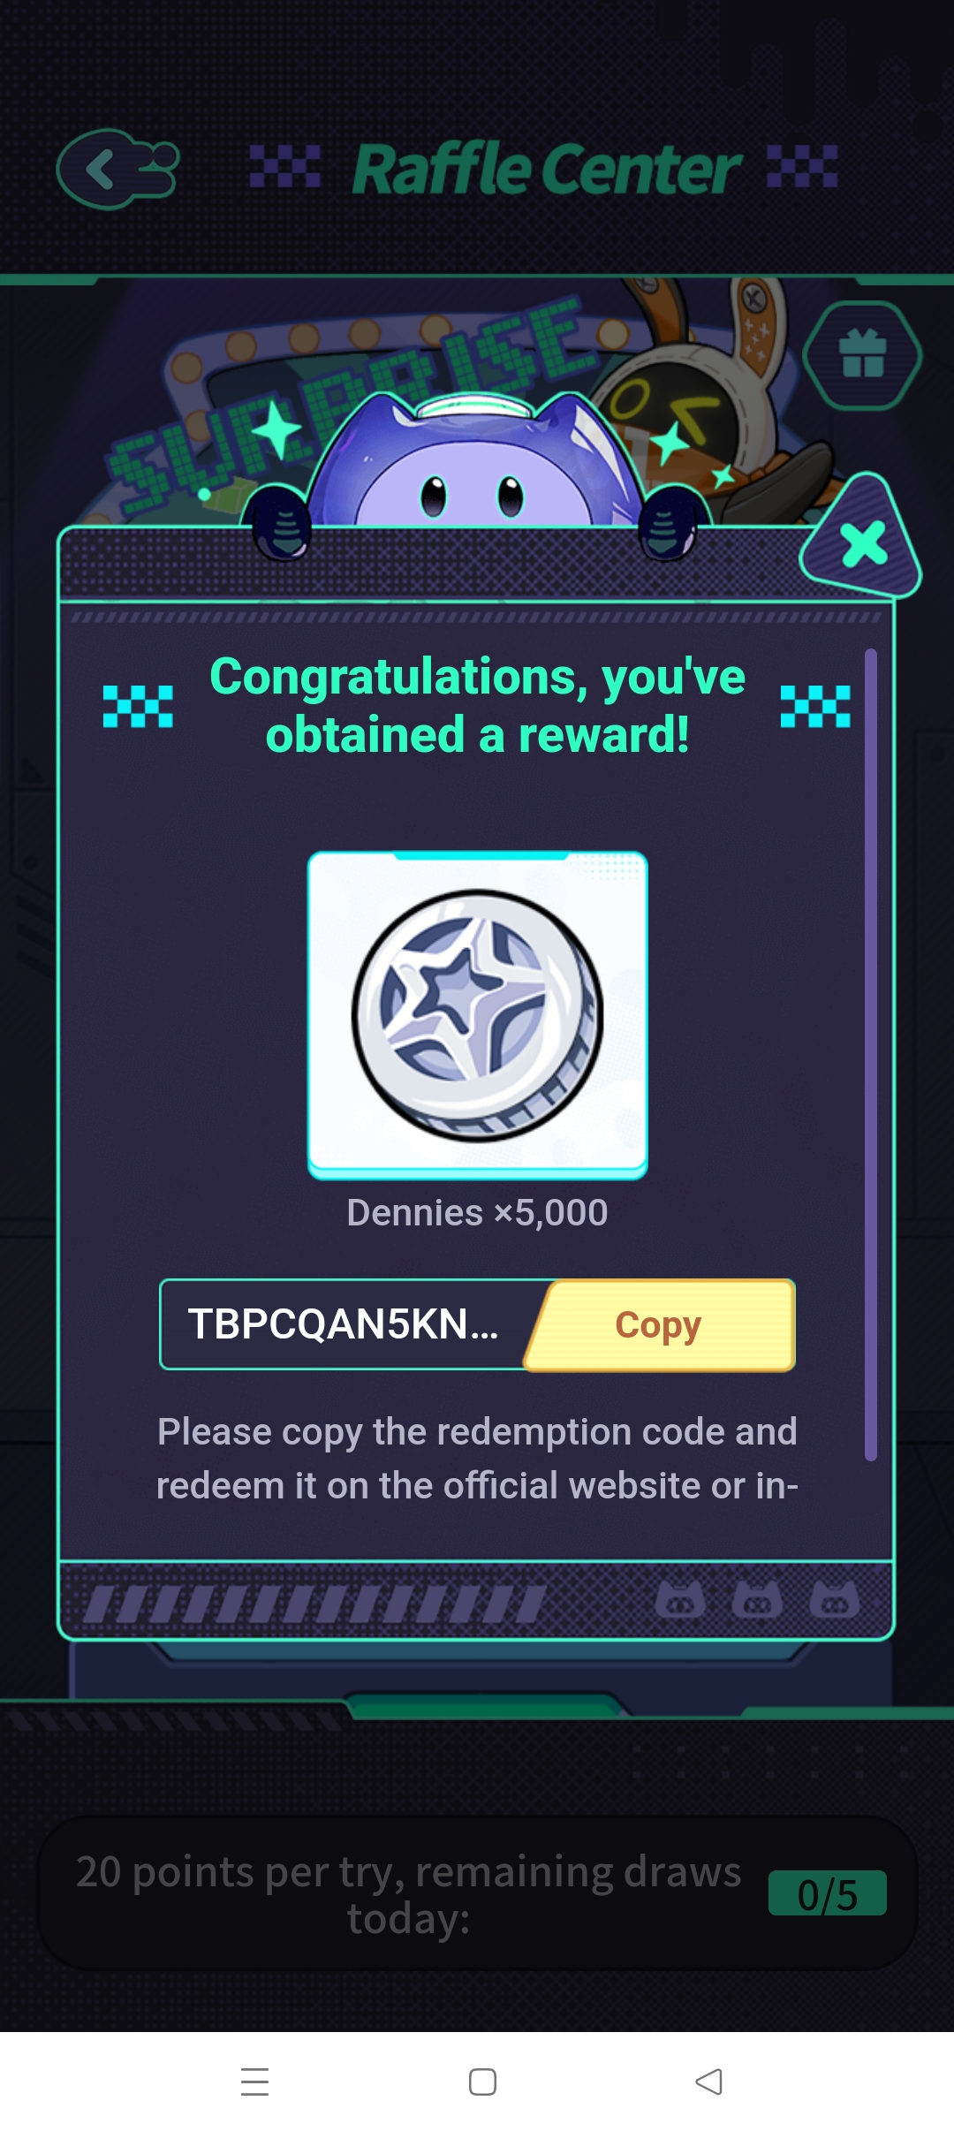Tap the rightmost Bangboo face in popup footer

(x=835, y=1600)
